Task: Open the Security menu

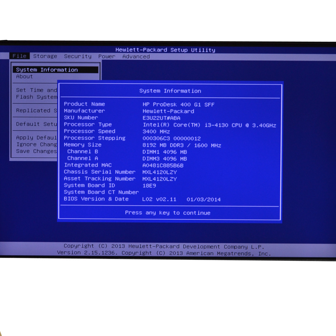Action: pyautogui.click(x=78, y=56)
